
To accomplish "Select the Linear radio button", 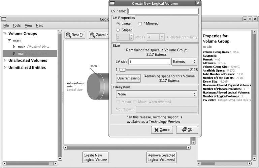I will point(118,24).
